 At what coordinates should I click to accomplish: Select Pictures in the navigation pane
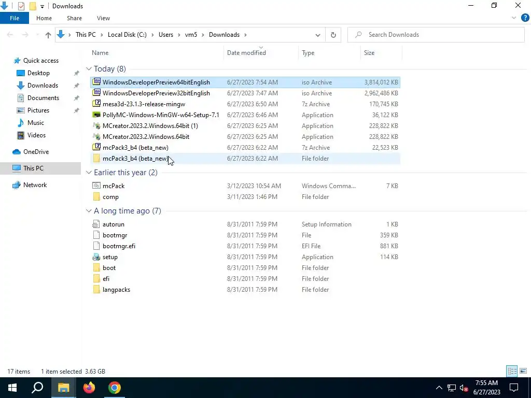[x=38, y=110]
